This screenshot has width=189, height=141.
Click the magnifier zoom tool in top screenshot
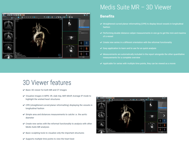click(x=45, y=17)
